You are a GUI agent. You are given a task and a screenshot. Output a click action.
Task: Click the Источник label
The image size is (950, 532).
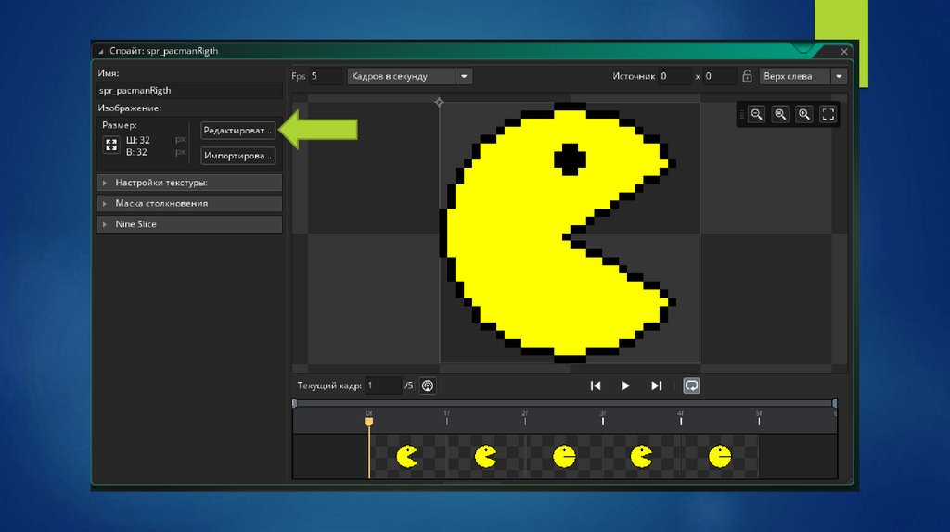pyautogui.click(x=634, y=76)
